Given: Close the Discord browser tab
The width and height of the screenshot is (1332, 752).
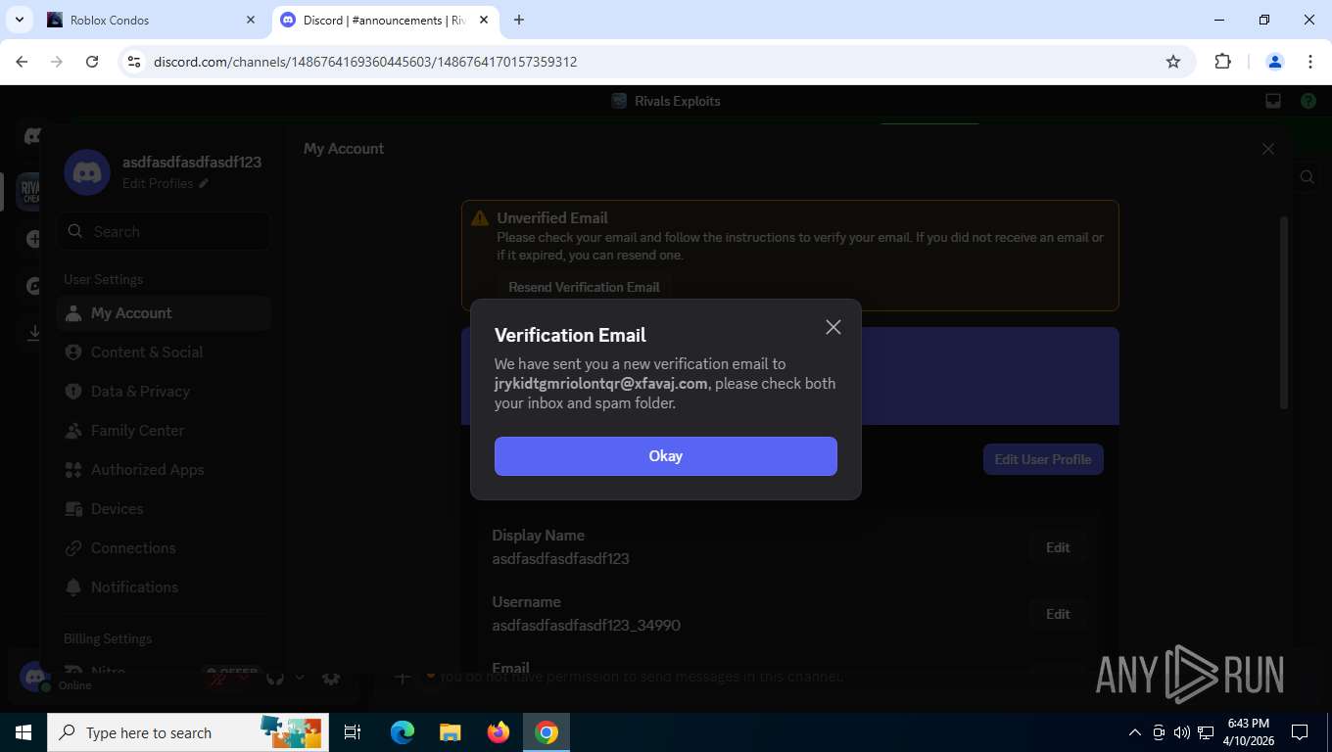Looking at the screenshot, I should coord(484,20).
